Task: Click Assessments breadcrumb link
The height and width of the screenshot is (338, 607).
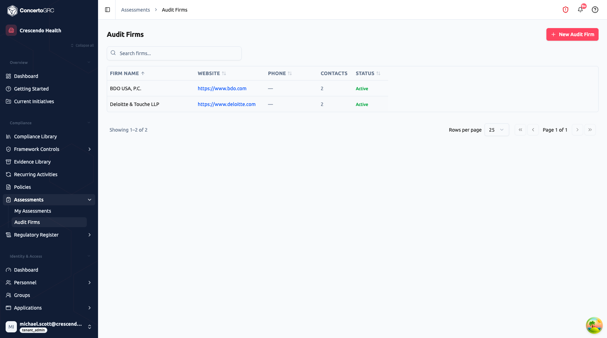Action: coord(136,10)
